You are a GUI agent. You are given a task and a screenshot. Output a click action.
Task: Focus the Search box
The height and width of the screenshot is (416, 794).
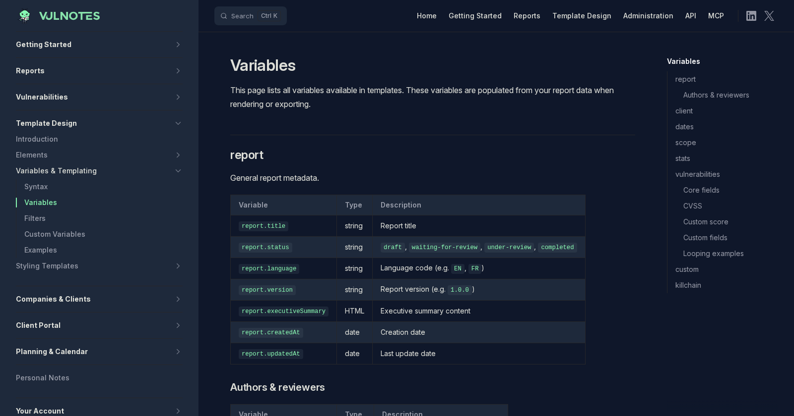click(251, 16)
